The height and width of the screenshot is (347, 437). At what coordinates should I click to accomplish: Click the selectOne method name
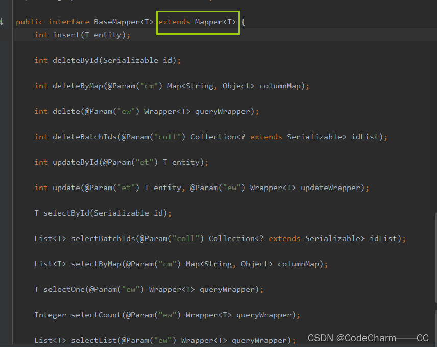64,289
